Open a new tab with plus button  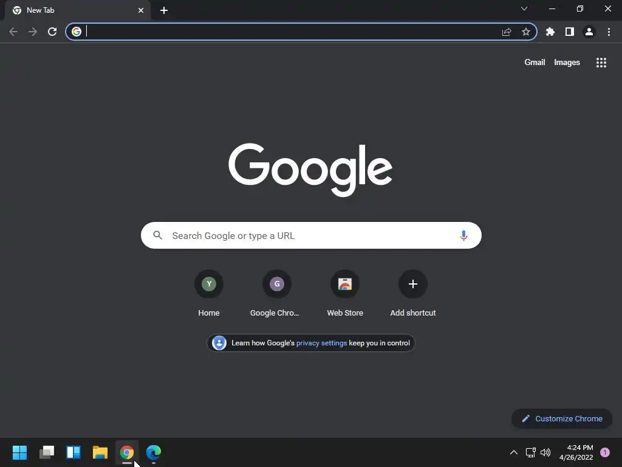click(x=164, y=10)
